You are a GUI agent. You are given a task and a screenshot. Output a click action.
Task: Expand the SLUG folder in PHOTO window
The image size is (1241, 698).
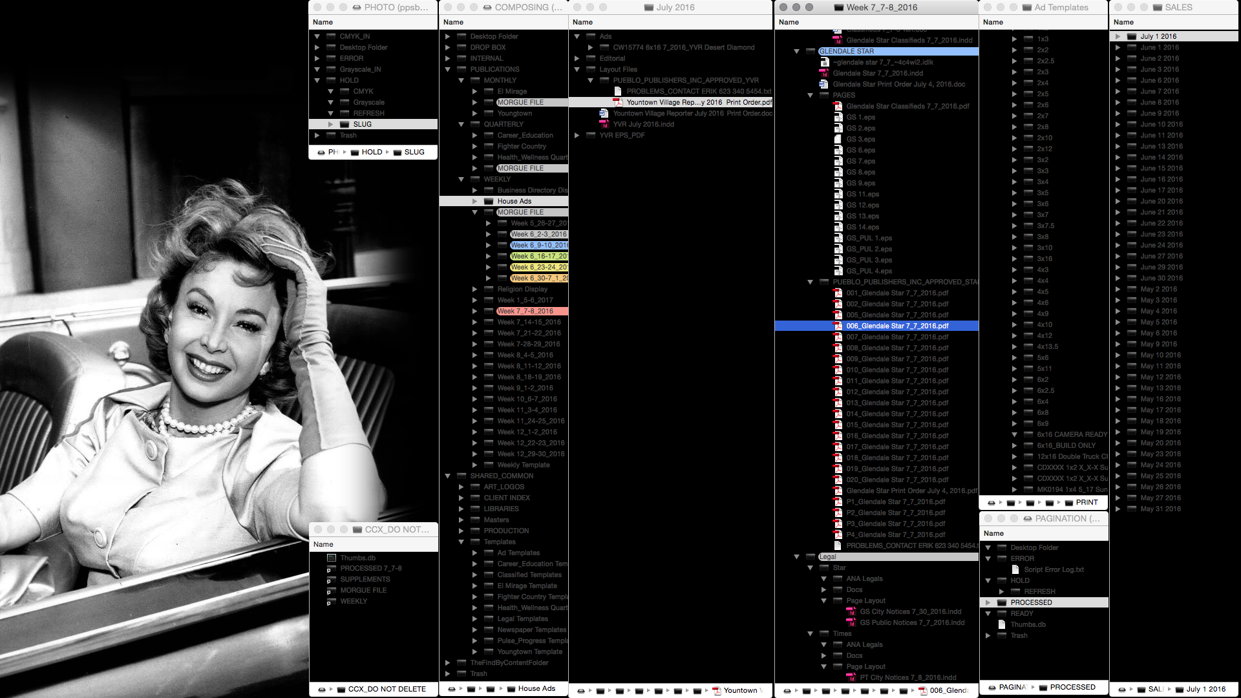[x=330, y=124]
